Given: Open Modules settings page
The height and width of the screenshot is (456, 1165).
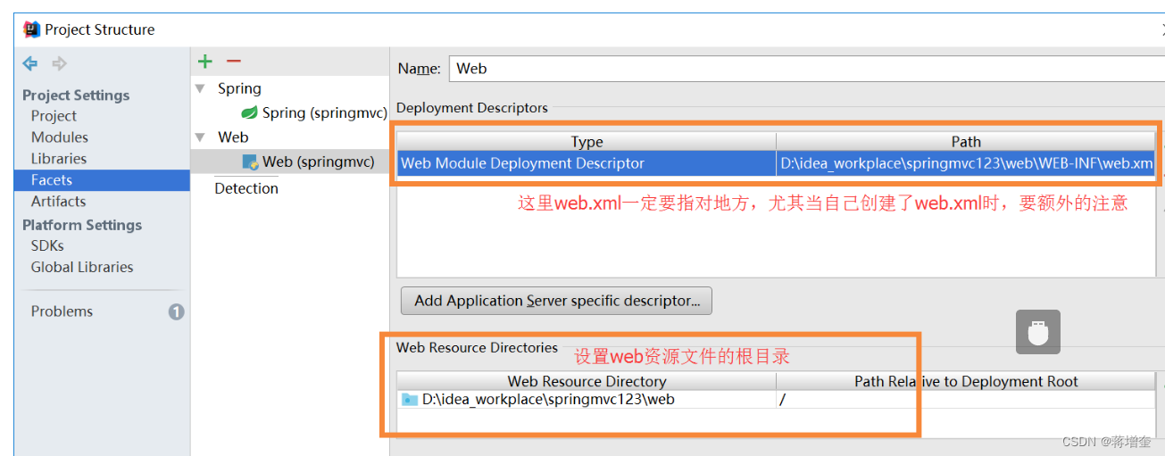Looking at the screenshot, I should 60,137.
